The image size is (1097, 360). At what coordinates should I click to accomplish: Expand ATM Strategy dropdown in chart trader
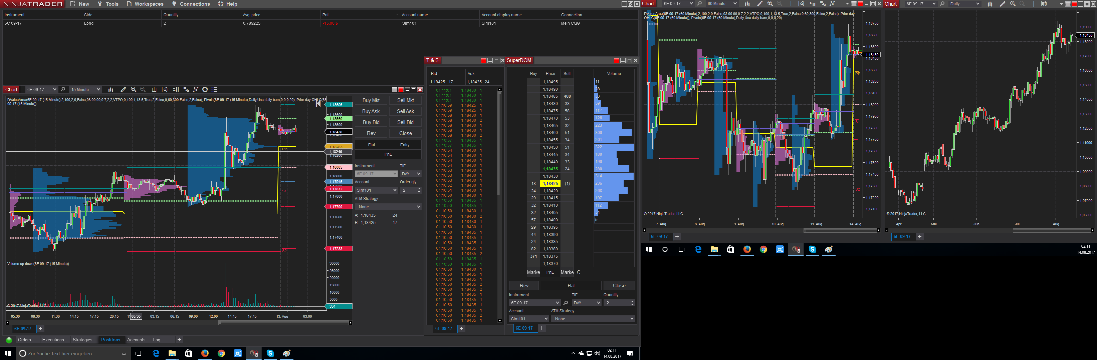pos(388,207)
